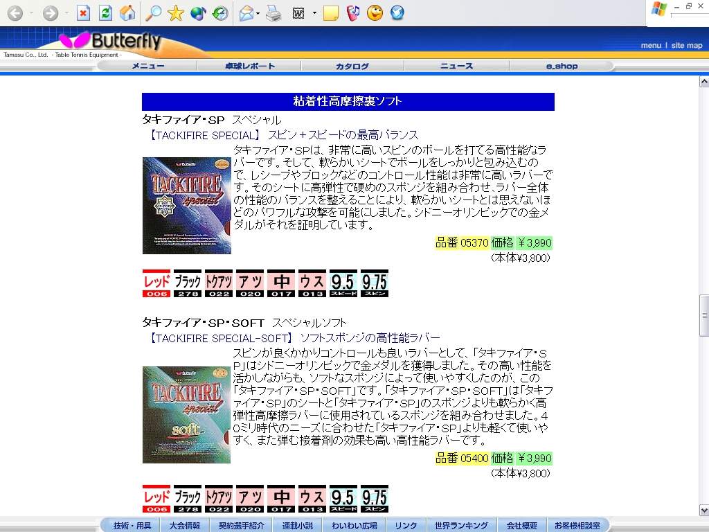Click the Edit with Word toolbar icon
The width and height of the screenshot is (709, 532).
coord(298,13)
